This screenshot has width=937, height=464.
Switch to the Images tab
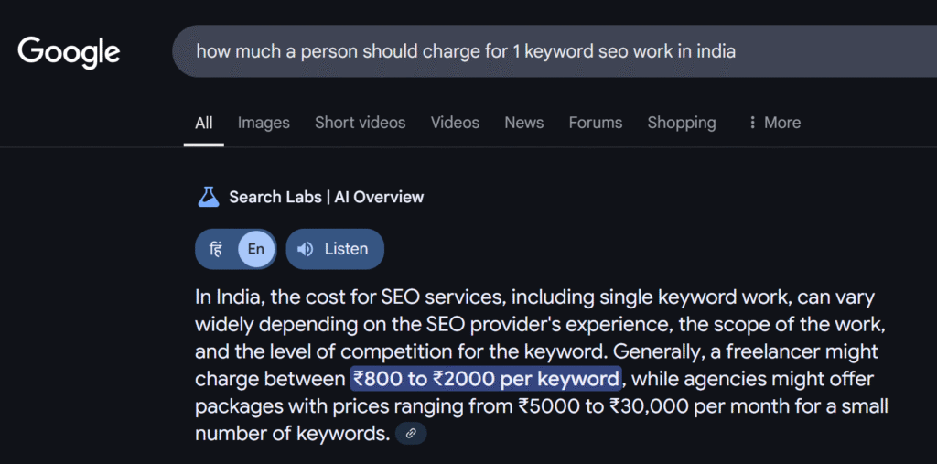[x=264, y=123]
